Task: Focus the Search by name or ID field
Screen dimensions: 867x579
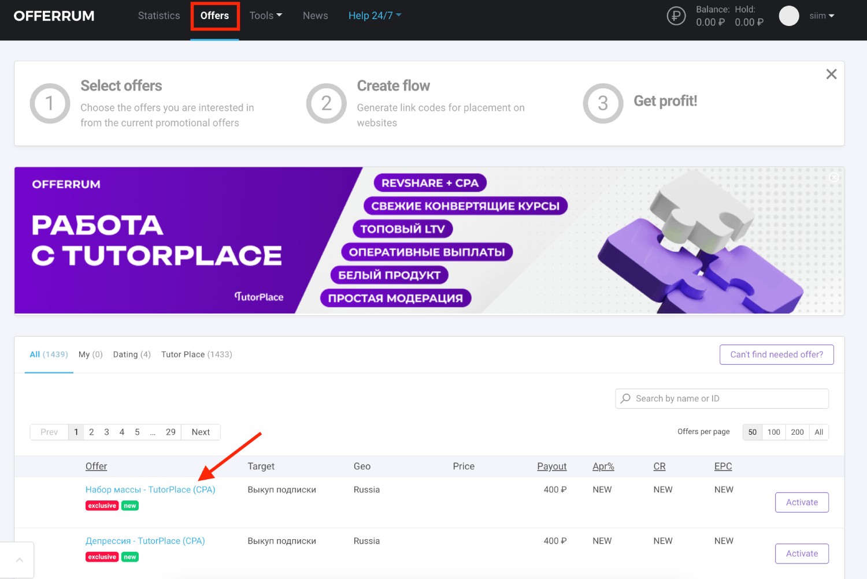Action: click(x=722, y=398)
